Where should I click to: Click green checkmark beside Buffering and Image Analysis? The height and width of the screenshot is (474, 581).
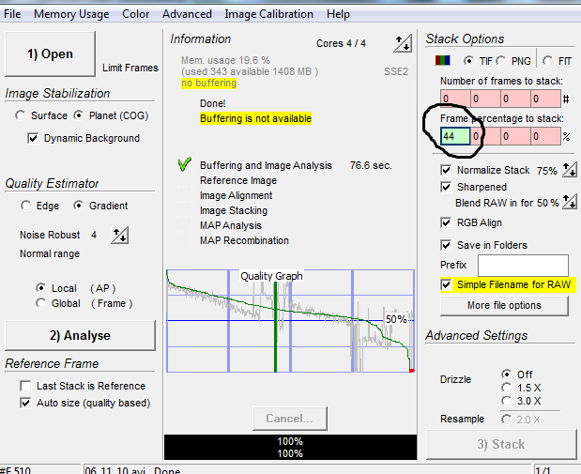click(x=184, y=164)
